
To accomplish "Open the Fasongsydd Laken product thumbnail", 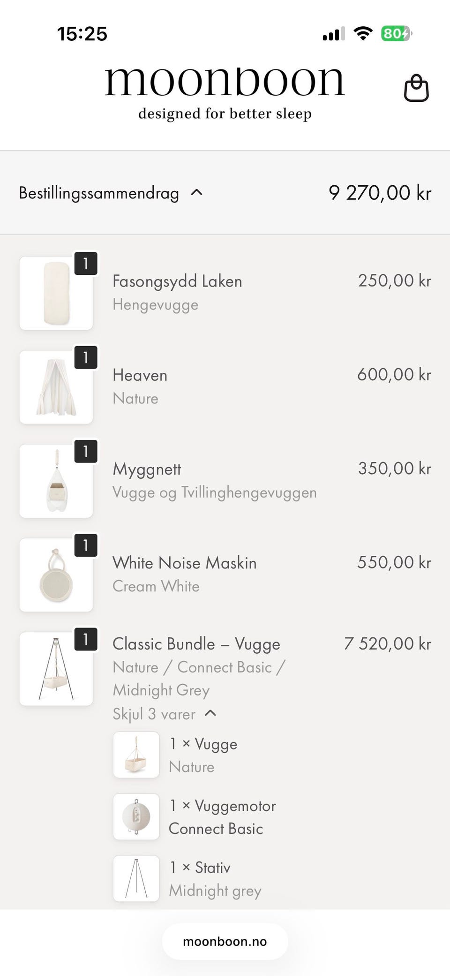I will 56,293.
